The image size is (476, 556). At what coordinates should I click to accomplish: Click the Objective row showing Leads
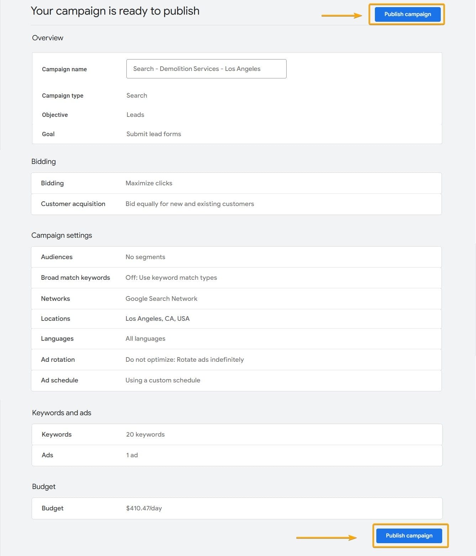pyautogui.click(x=135, y=115)
